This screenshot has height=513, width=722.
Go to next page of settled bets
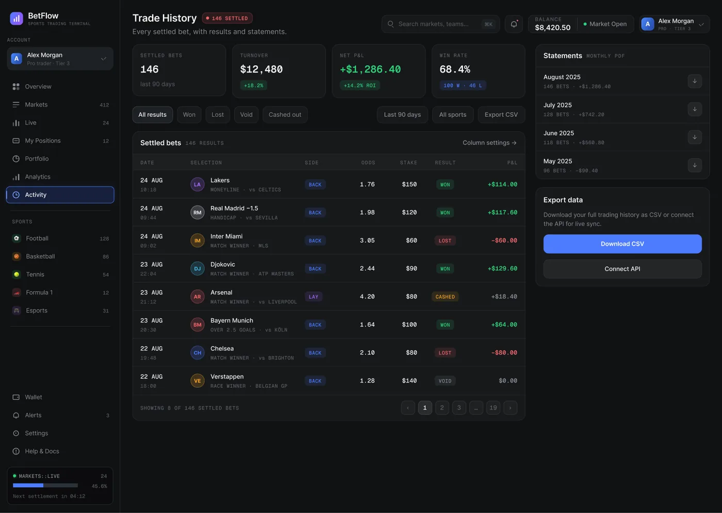point(511,408)
